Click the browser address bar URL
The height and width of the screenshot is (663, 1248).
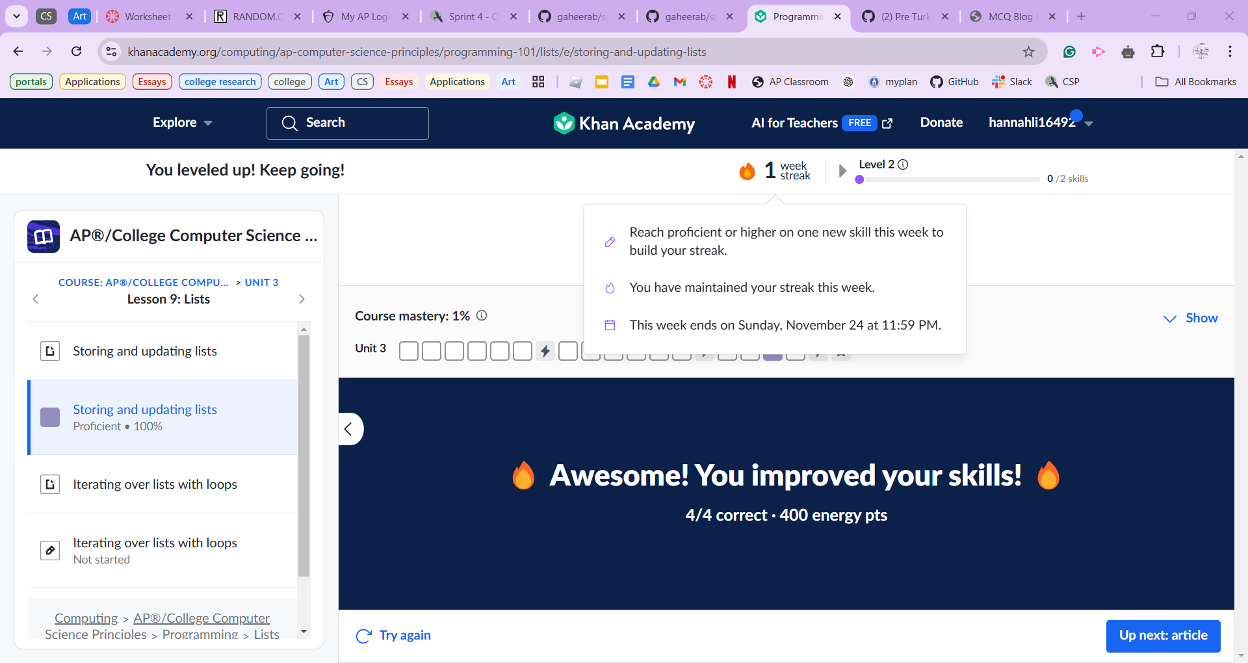click(x=417, y=52)
